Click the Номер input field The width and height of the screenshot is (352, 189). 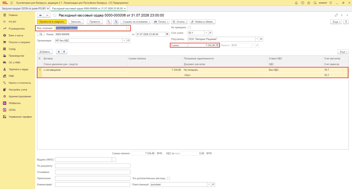point(92,34)
